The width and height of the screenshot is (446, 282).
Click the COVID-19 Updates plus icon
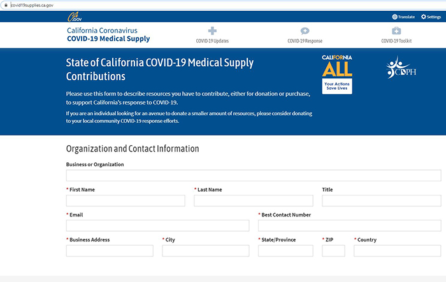(212, 31)
